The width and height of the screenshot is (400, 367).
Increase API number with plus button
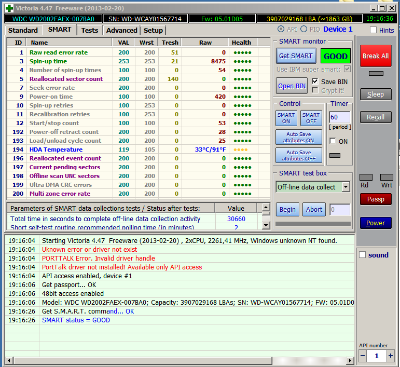(x=390, y=356)
